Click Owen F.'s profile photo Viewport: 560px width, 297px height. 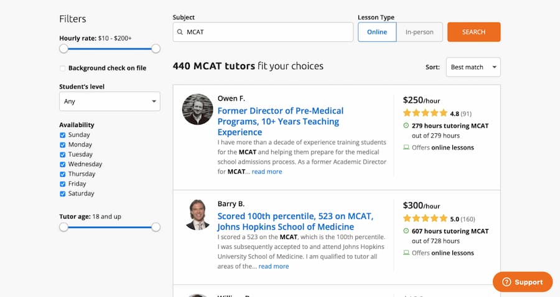(x=197, y=110)
